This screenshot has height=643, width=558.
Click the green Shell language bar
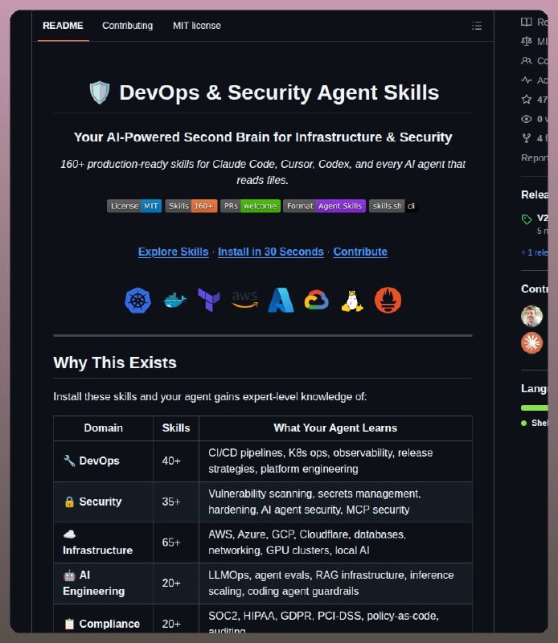[534, 408]
